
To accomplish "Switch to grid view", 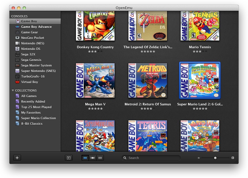I will click(x=85, y=158).
